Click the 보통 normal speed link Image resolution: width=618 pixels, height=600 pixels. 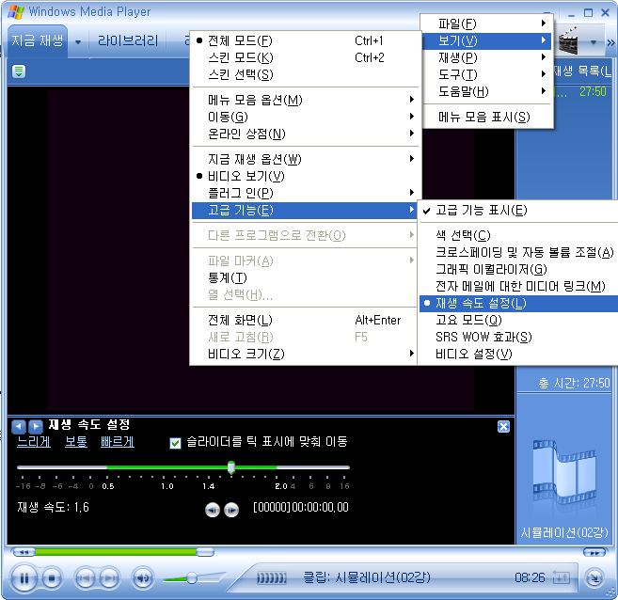76,442
